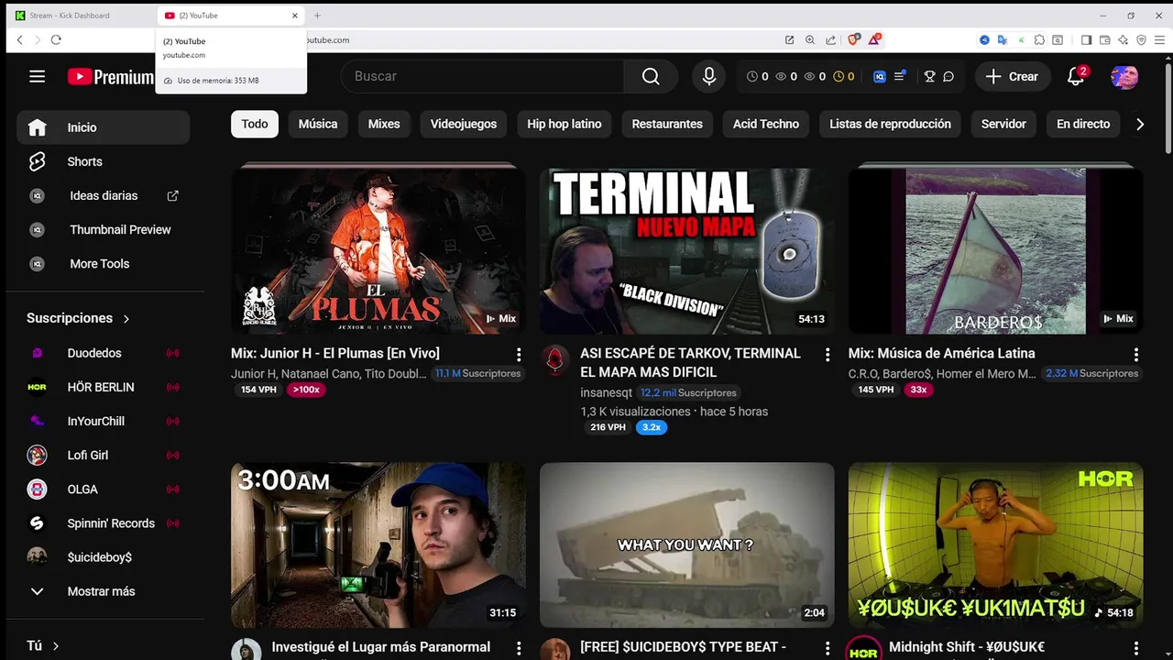Open options menu for Junior H mix
The height and width of the screenshot is (660, 1173).
(519, 355)
